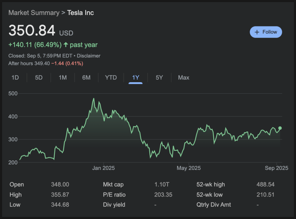
Task: Click the Jan 2025 axis label
Action: pyautogui.click(x=104, y=168)
